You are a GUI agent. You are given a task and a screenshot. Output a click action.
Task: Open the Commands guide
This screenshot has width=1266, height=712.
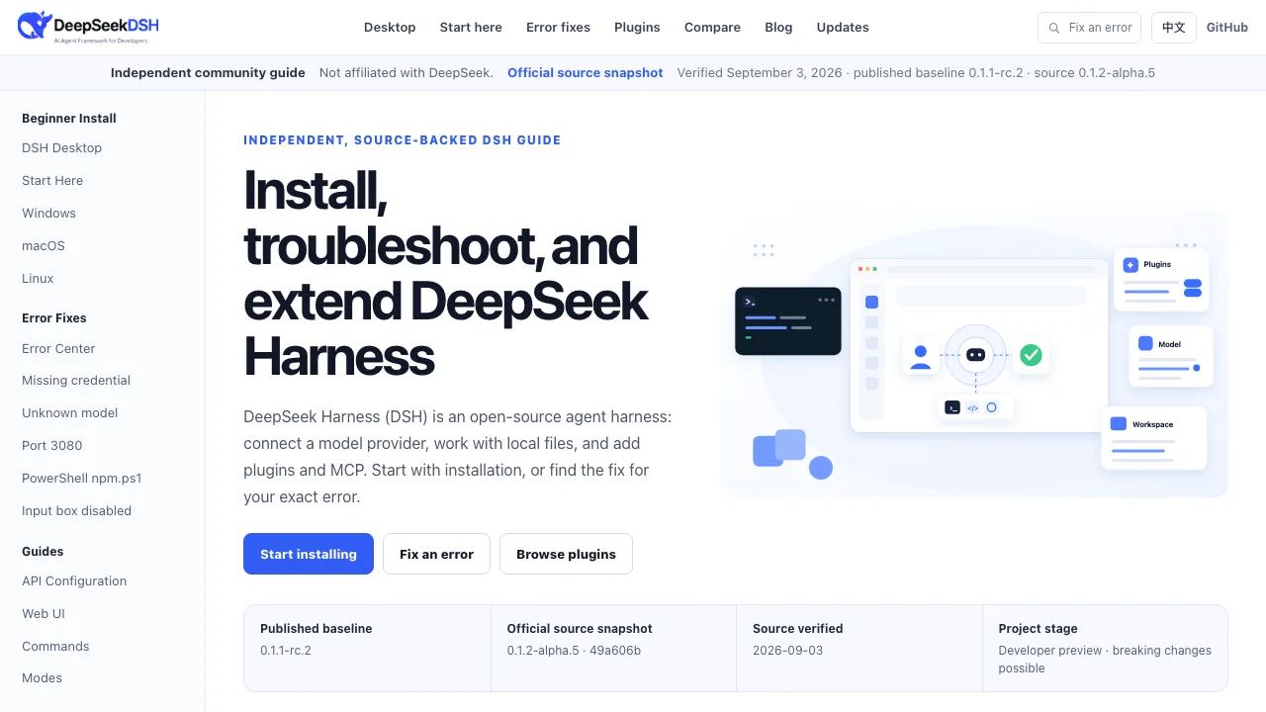pyautogui.click(x=55, y=647)
